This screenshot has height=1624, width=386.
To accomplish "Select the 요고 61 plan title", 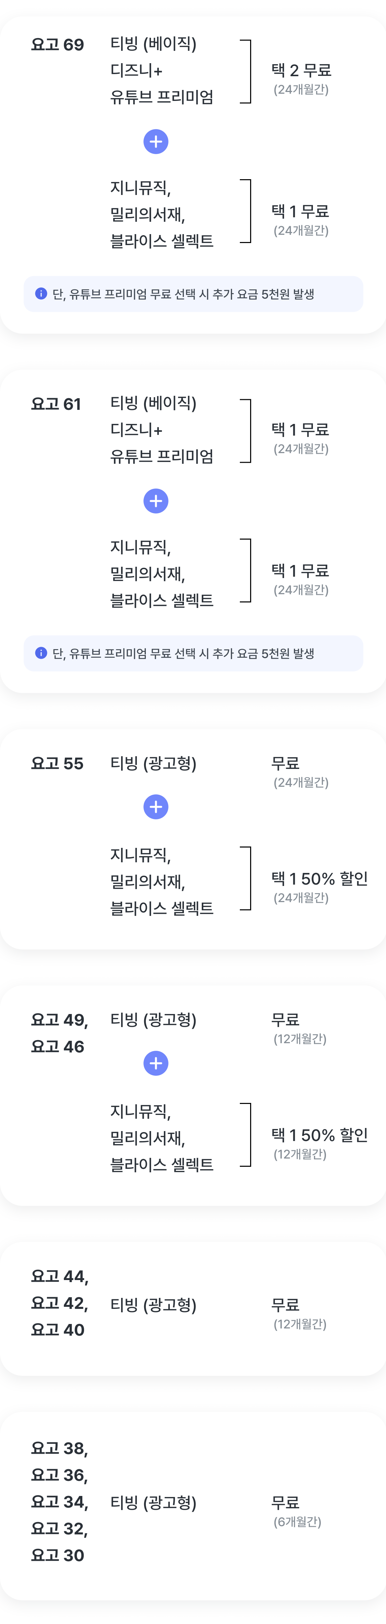I will 56,404.
